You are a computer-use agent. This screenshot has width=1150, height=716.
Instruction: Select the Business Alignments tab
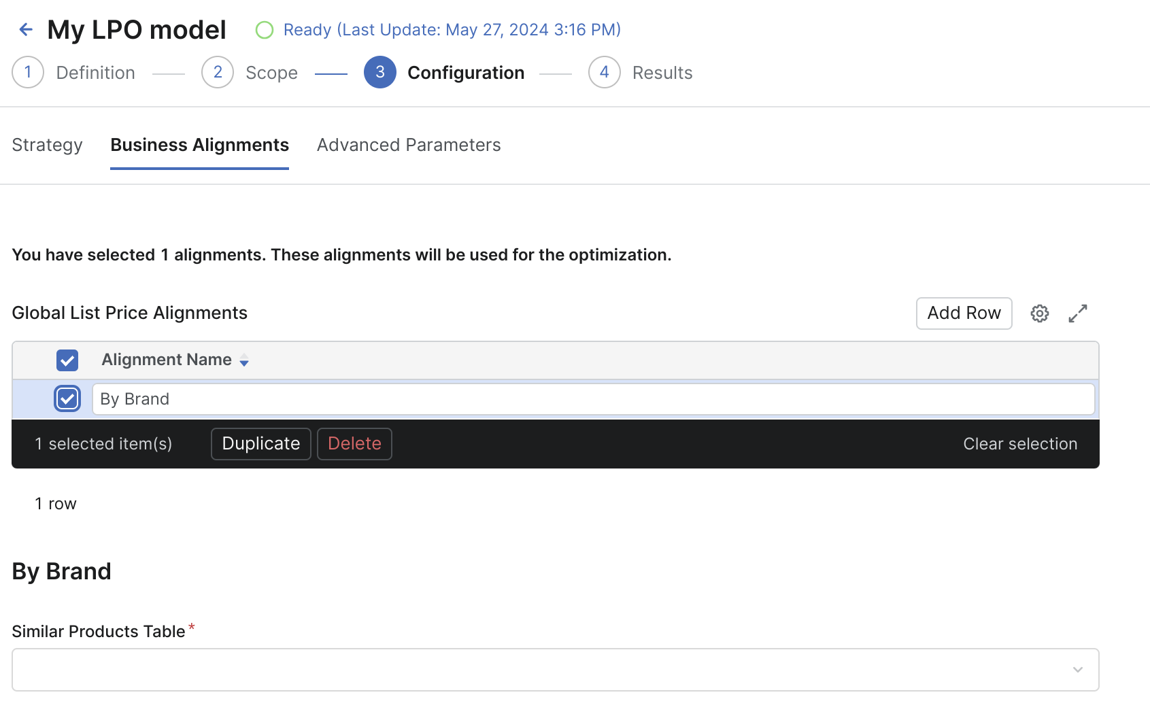(199, 145)
